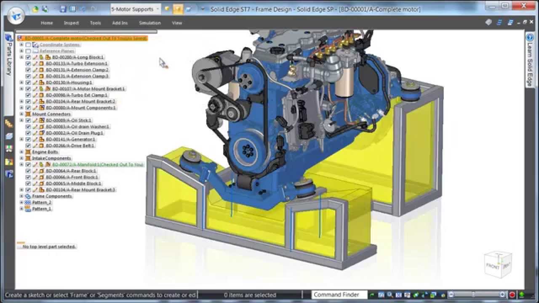Click the first icon in left docking strip
Viewport: 539px width, 303px height.
(x=9, y=123)
